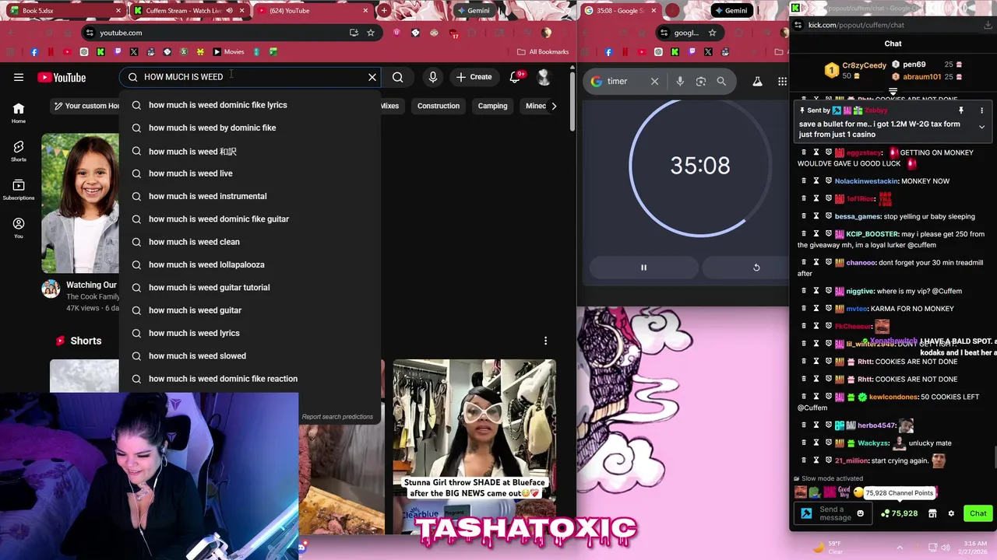Open YouTube account avatar menu
Viewport: 997px width, 560px height.
pyautogui.click(x=544, y=77)
